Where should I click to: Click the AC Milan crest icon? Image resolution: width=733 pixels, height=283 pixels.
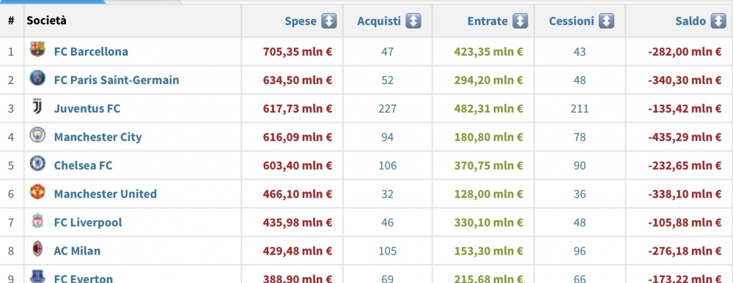(x=37, y=249)
